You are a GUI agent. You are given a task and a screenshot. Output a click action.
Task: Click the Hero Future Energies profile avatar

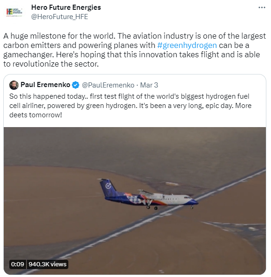click(14, 12)
